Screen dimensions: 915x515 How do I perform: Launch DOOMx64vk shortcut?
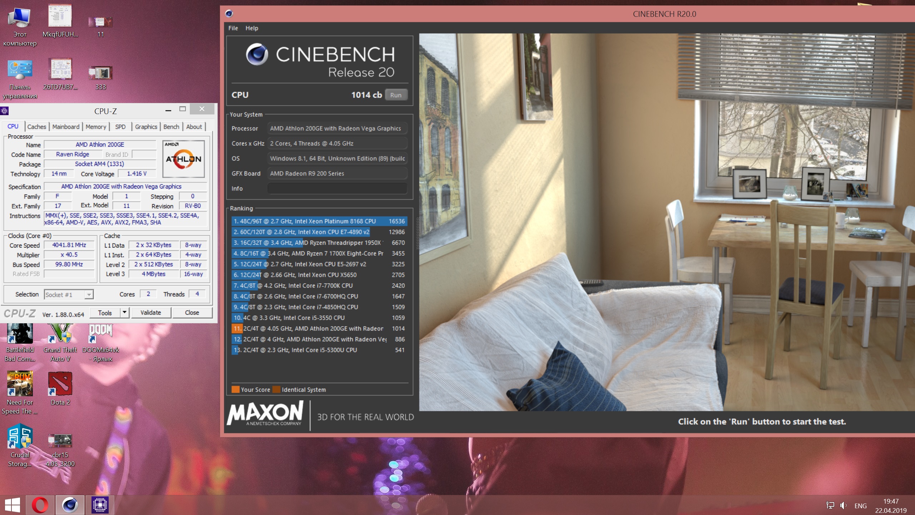click(x=100, y=343)
